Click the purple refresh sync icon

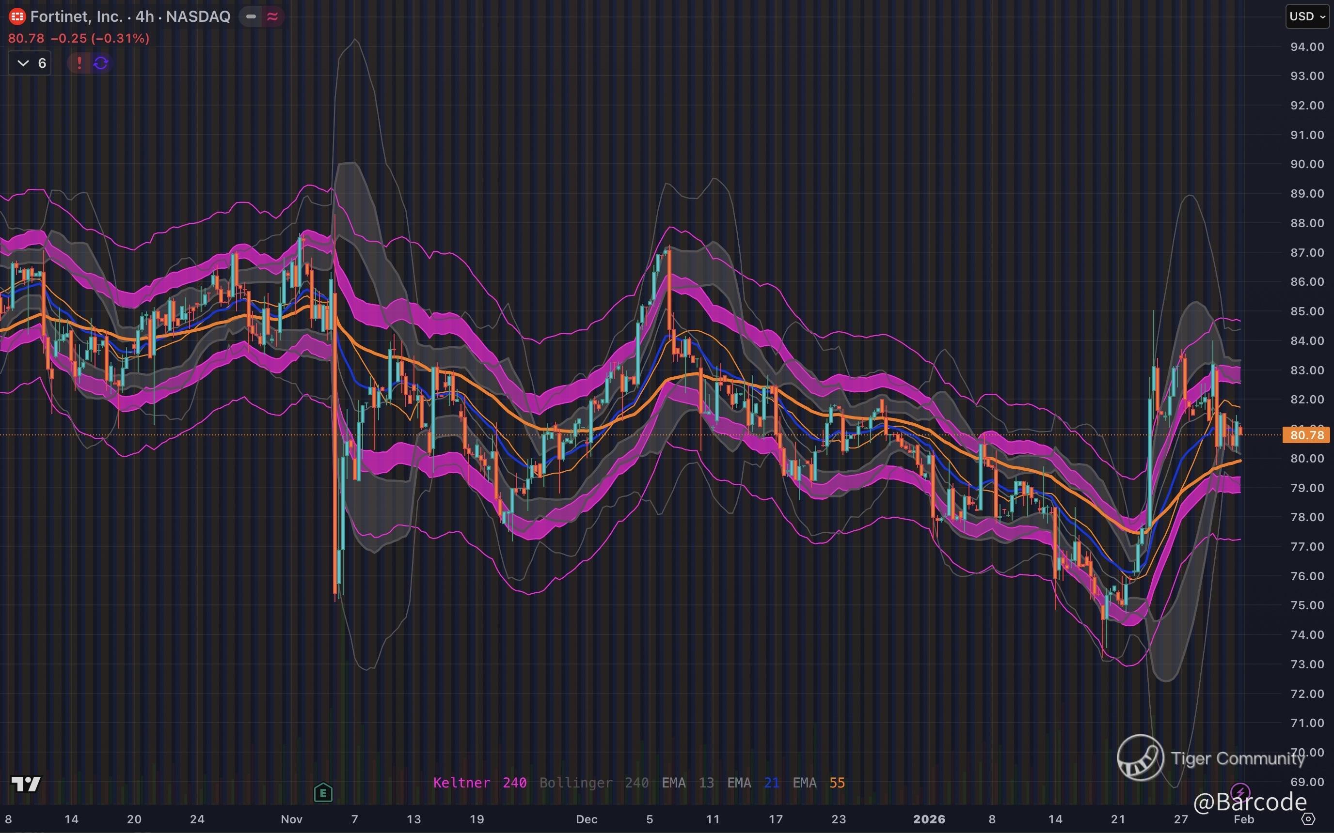[101, 63]
